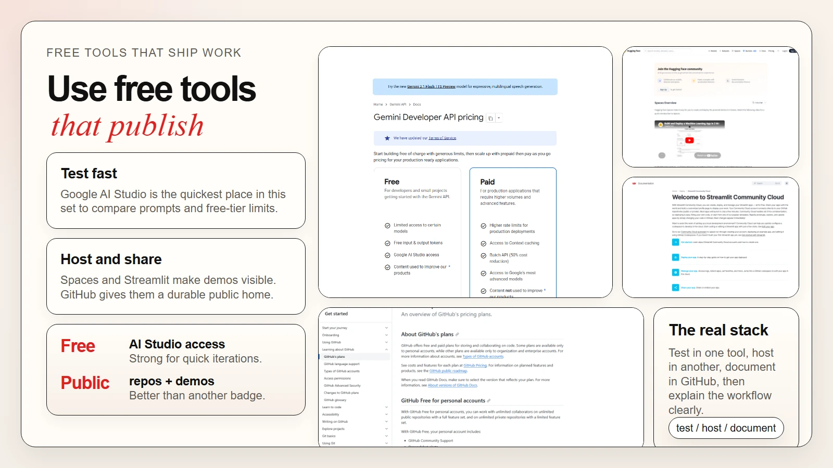The width and height of the screenshot is (833, 468).
Task: Open GitHub glossary sidebar item
Action: pos(335,400)
